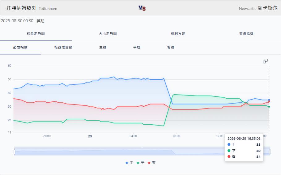Click the chart restore/copy icon

[265, 61]
